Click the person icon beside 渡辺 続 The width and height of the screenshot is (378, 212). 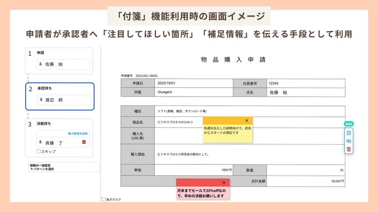click(41, 100)
